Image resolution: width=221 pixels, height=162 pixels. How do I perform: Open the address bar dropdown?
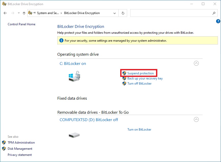click(x=114, y=13)
